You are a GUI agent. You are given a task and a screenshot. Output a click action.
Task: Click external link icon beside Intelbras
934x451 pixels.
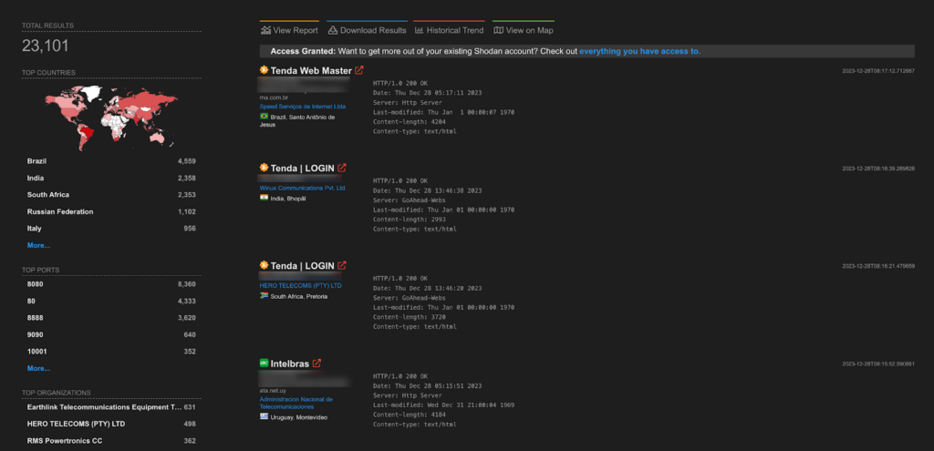click(x=317, y=363)
